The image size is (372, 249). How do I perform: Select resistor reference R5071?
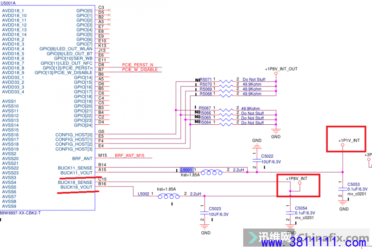tap(206, 80)
